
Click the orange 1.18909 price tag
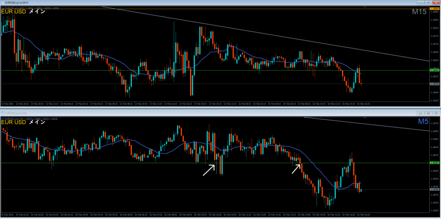(435, 9)
